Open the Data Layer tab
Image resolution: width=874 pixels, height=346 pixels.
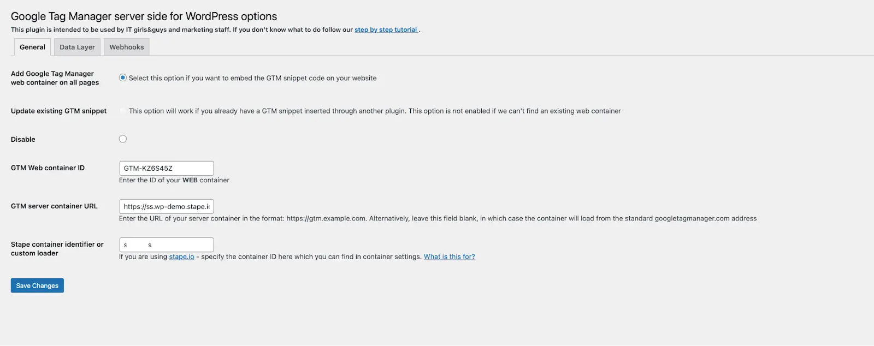pyautogui.click(x=77, y=47)
